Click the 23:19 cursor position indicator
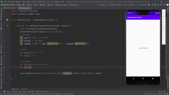Image resolution: width=169 pixels, height=95 pixels. 146,94
